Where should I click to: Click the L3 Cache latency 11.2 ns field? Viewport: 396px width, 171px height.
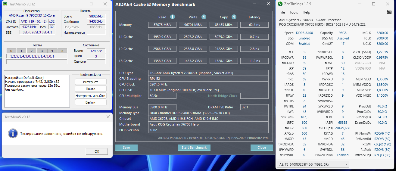[254, 61]
